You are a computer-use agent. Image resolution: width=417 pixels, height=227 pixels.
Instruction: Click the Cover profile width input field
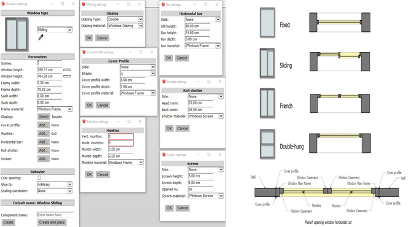pos(132,80)
